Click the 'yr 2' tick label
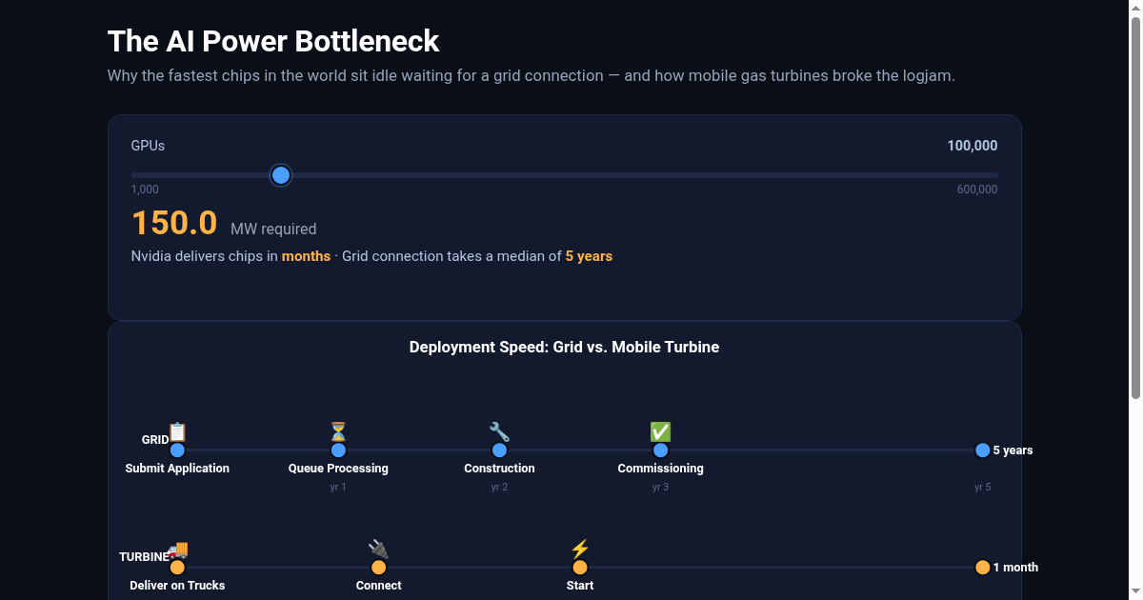1143x600 pixels. pyautogui.click(x=499, y=488)
